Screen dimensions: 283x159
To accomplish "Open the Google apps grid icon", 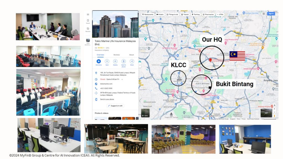I will 264,14.
